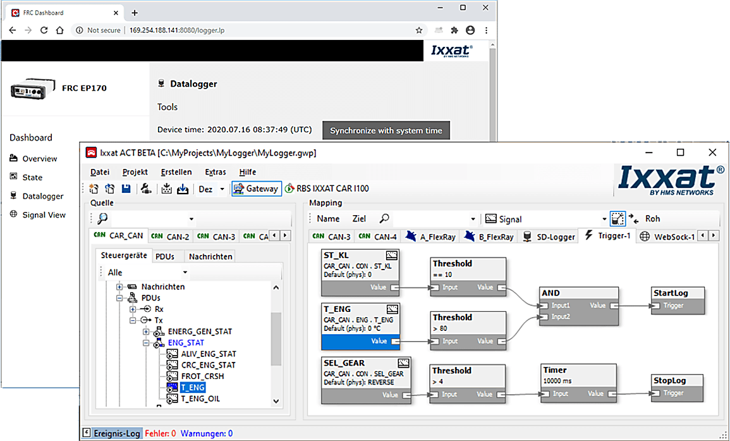Image resolution: width=730 pixels, height=441 pixels.
Task: Toggle the Name filter in Mapping toolbar
Action: tap(328, 219)
